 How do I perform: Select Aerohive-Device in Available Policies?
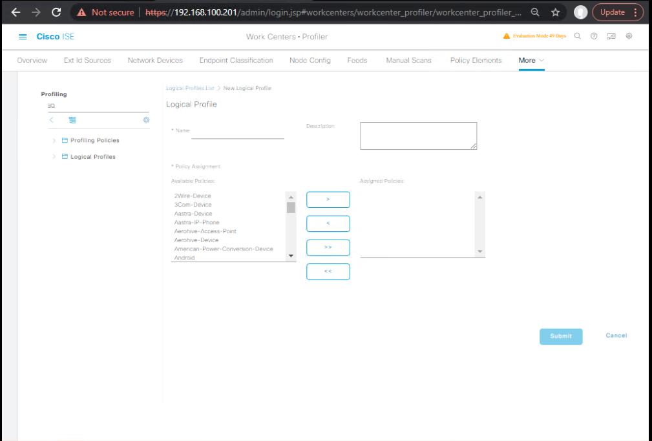click(x=196, y=240)
